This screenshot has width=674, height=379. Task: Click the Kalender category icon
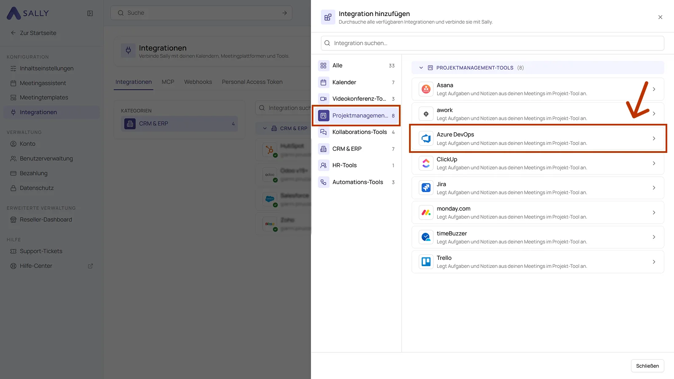coord(324,82)
